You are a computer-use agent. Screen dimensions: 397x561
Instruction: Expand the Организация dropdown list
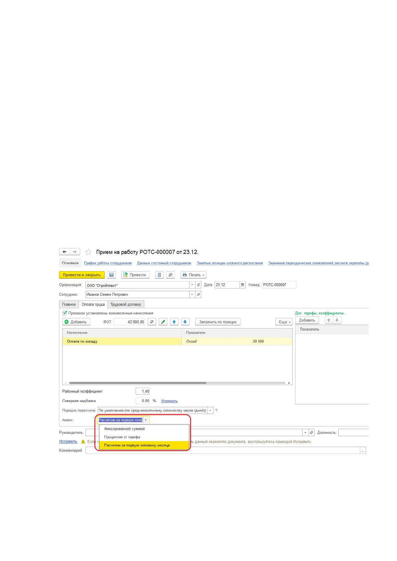click(x=192, y=285)
